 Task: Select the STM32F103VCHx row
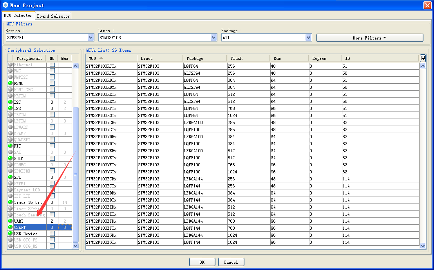click(252, 122)
